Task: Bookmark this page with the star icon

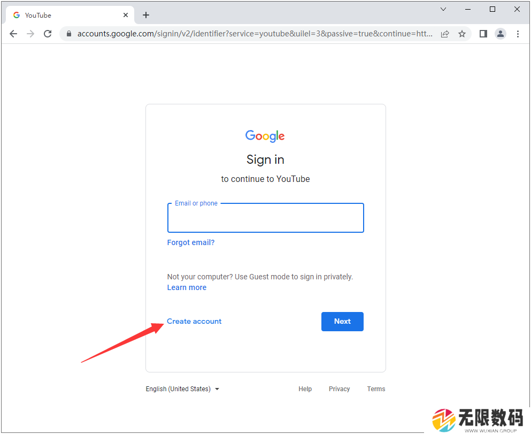Action: pyautogui.click(x=462, y=34)
